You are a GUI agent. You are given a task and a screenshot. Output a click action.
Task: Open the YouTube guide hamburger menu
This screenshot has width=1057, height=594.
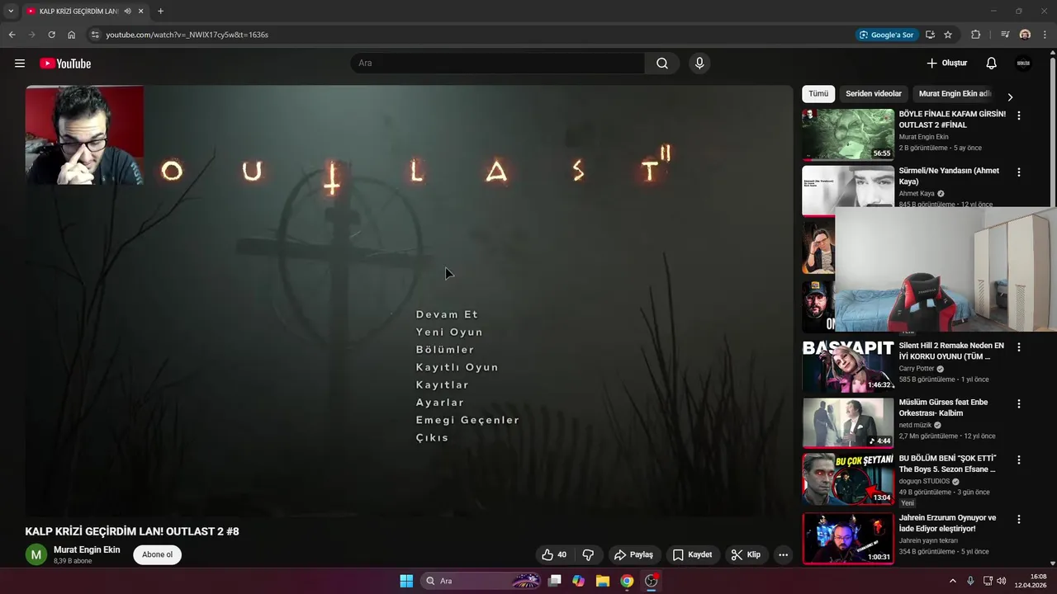[20, 64]
